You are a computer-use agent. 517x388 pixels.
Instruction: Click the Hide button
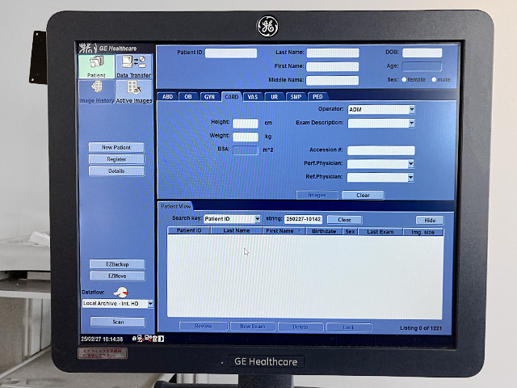click(430, 220)
